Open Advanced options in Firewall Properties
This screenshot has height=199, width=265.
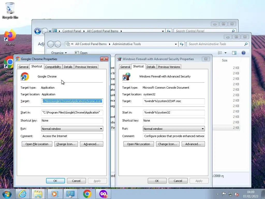pyautogui.click(x=193, y=144)
